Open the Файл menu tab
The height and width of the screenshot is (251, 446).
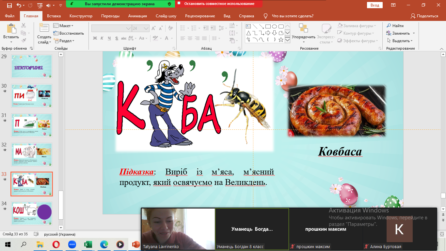[x=9, y=16]
